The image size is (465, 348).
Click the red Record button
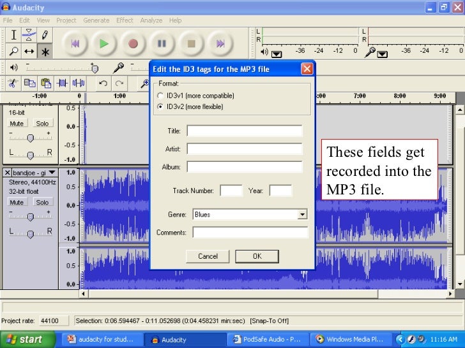click(x=133, y=44)
